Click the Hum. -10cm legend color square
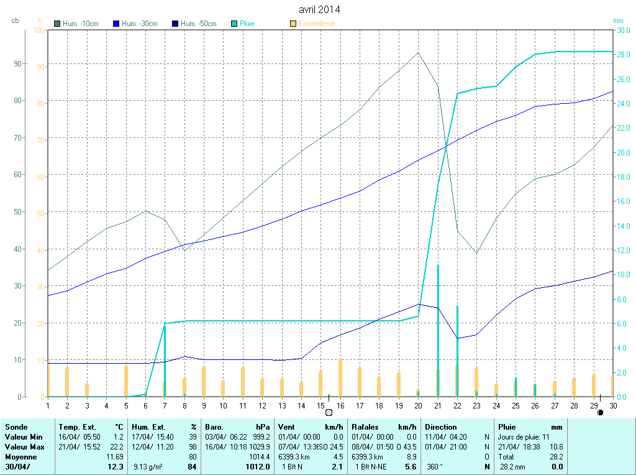 (57, 24)
